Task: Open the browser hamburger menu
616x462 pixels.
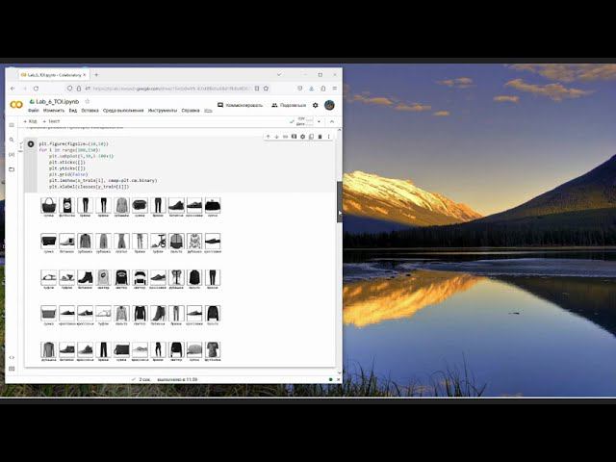Action: [x=335, y=89]
